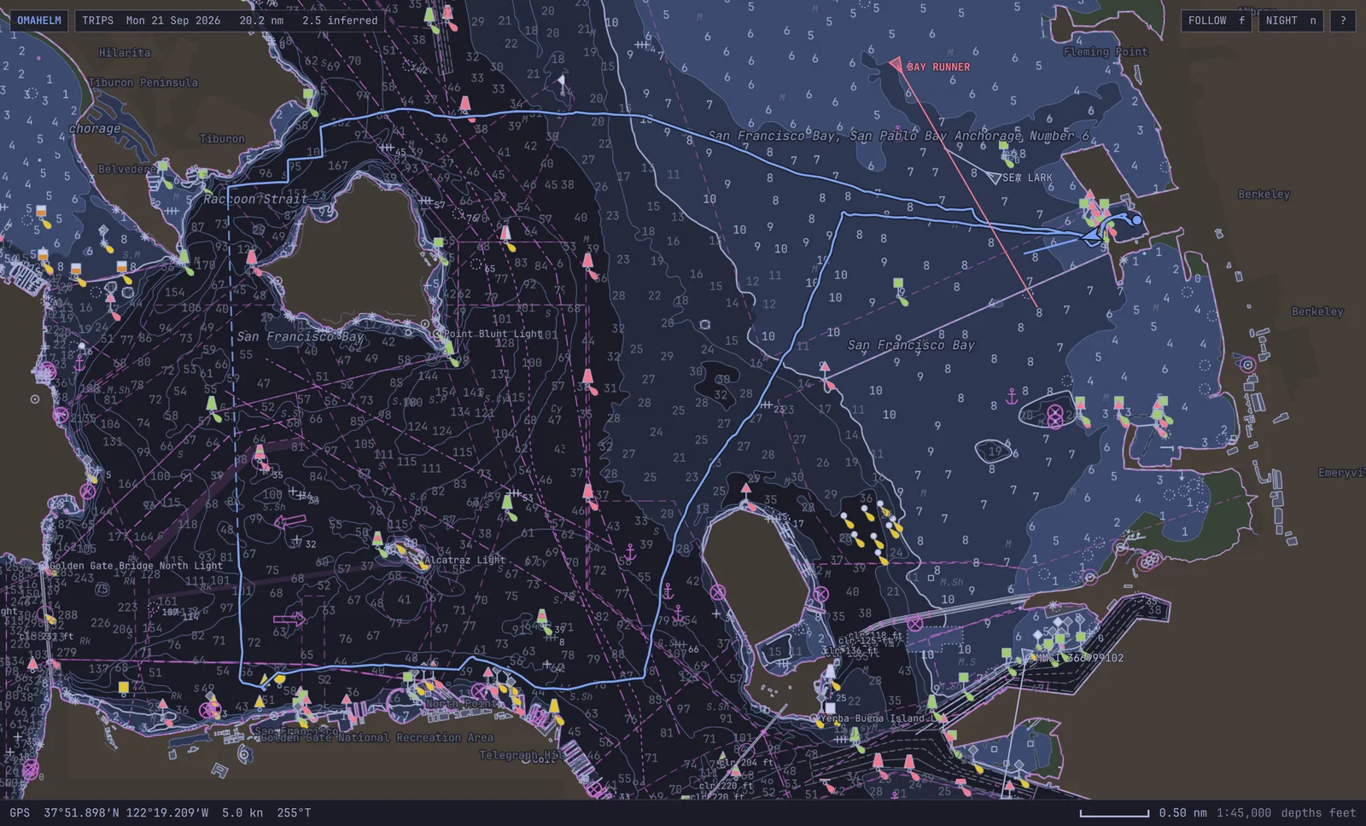
Task: Click the Tiburon Peninsula label
Action: pos(143,83)
